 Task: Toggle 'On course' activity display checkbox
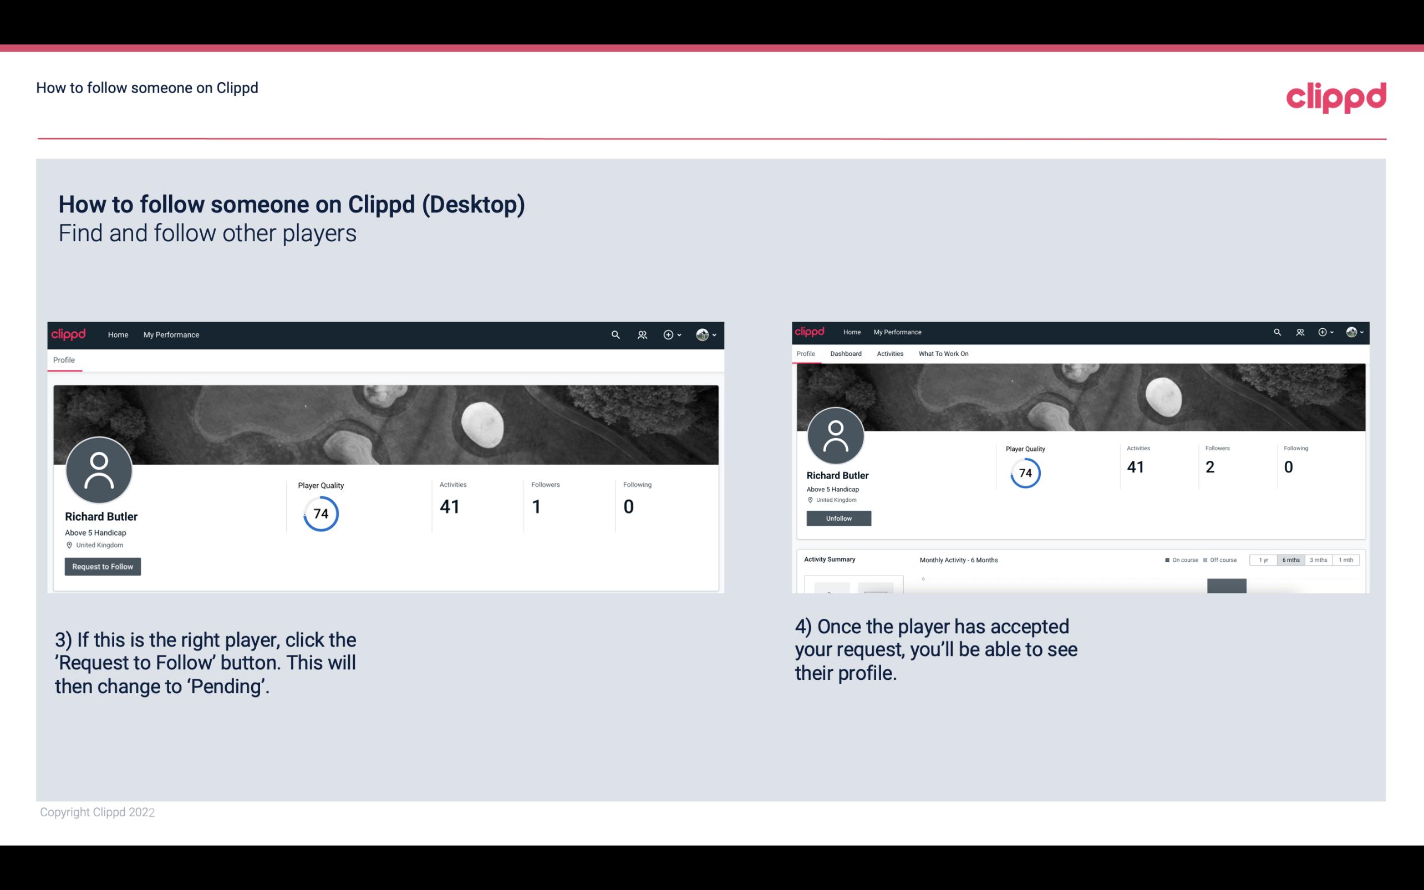[x=1167, y=560]
